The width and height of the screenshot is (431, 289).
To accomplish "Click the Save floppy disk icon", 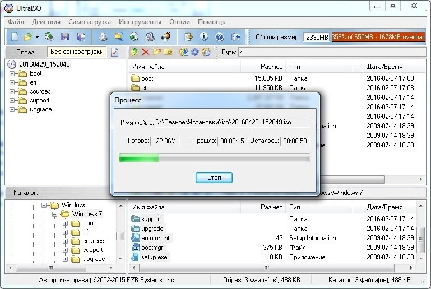I will tap(65, 37).
